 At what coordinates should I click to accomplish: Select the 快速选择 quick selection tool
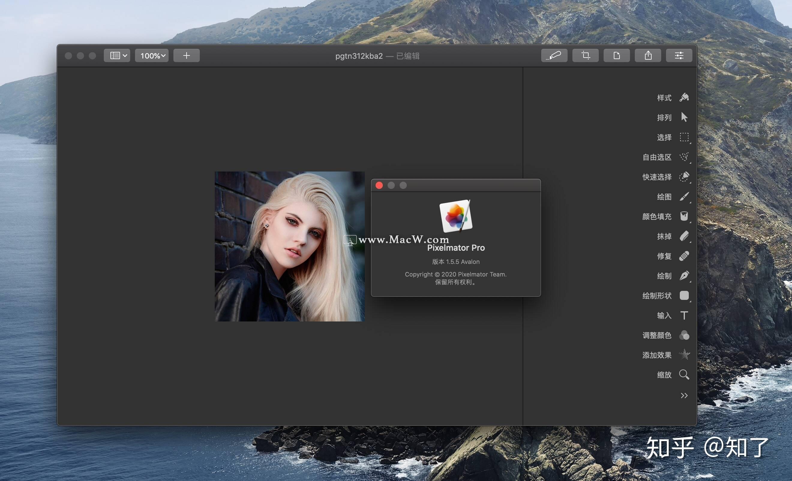tap(684, 177)
